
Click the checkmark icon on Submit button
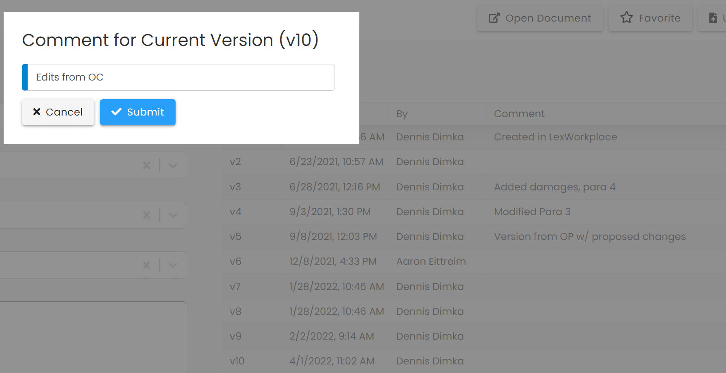click(116, 112)
